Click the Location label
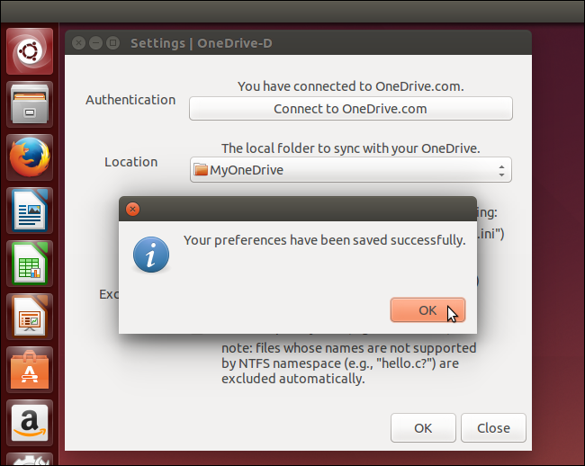This screenshot has height=466, width=585. [x=131, y=162]
